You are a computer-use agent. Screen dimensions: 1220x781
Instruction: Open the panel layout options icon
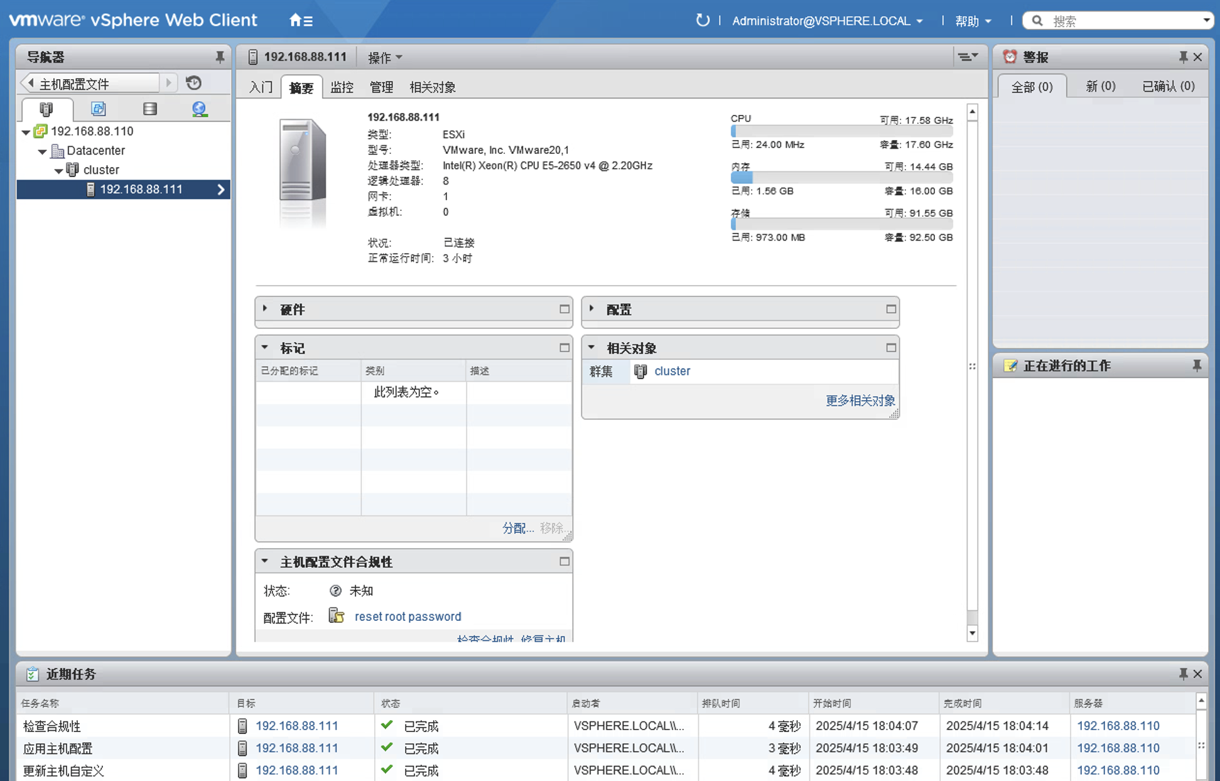tap(968, 57)
